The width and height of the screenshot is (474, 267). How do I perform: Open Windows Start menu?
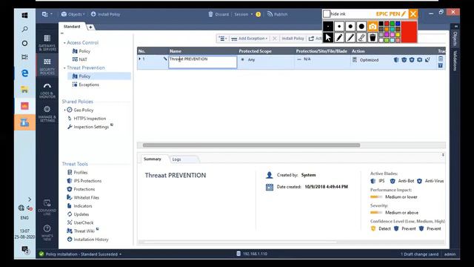coord(24,15)
